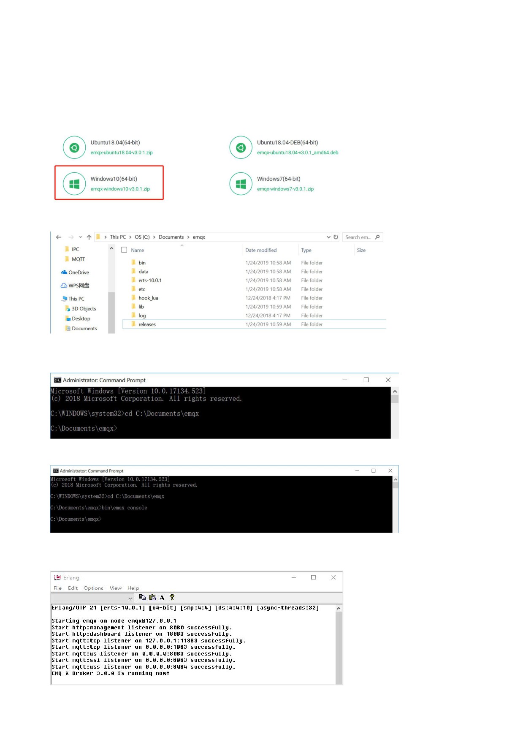Select Desktop in navigation pane
The image size is (523, 740).
(77, 319)
